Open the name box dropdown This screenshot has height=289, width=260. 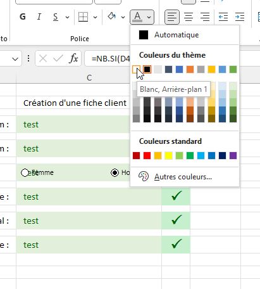15,59
